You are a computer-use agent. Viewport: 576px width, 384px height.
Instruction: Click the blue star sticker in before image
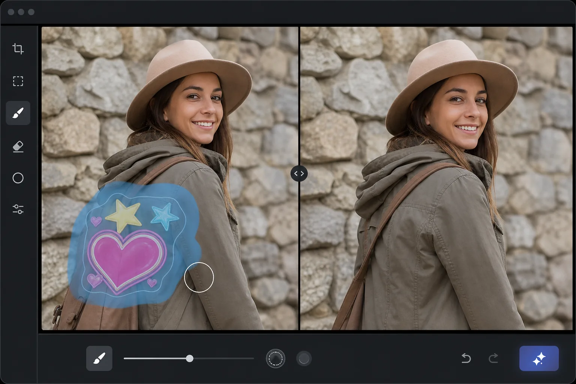(165, 216)
